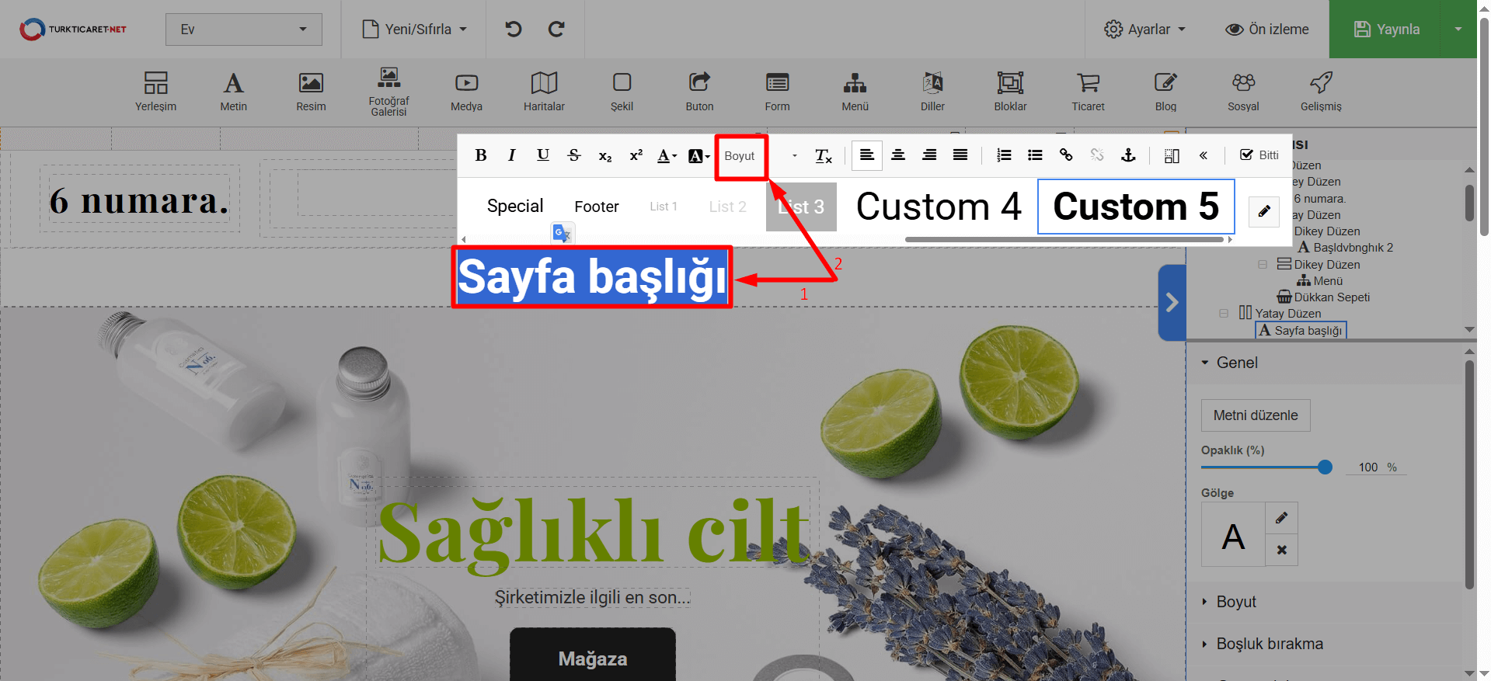
Task: Open Gelişmiş advanced tools
Action: [x=1321, y=92]
